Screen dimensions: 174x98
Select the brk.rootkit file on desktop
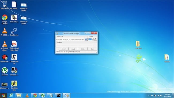click(14, 5)
